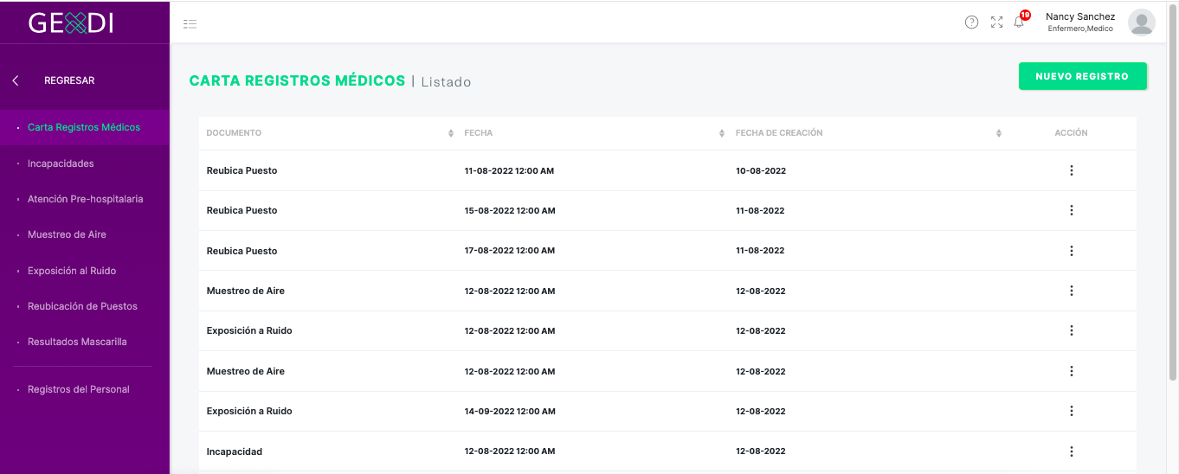
Task: Open action menu for first Muestreo de Aire row
Action: pos(1071,291)
